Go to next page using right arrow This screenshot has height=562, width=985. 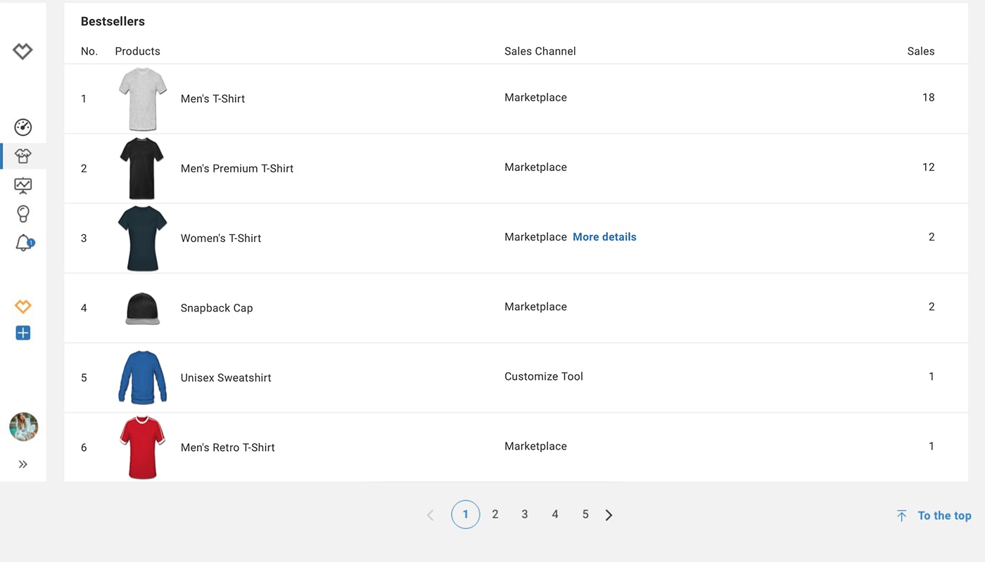(609, 516)
